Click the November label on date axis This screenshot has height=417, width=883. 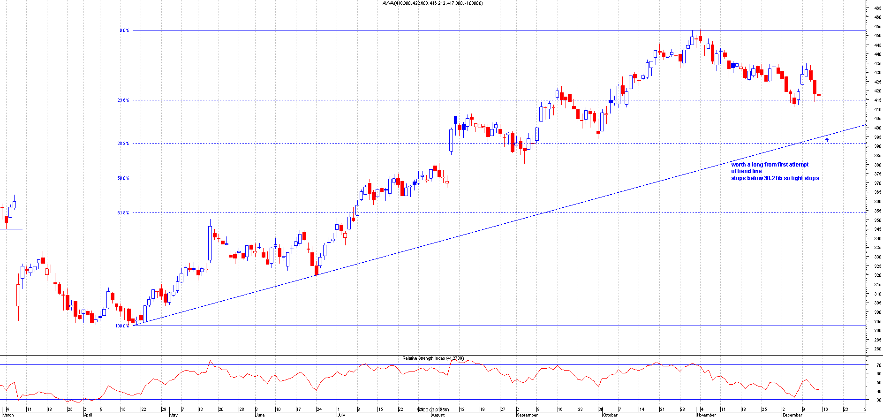pyautogui.click(x=706, y=415)
